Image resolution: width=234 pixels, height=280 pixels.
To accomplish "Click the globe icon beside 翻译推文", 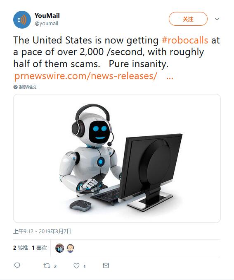I will coord(16,87).
